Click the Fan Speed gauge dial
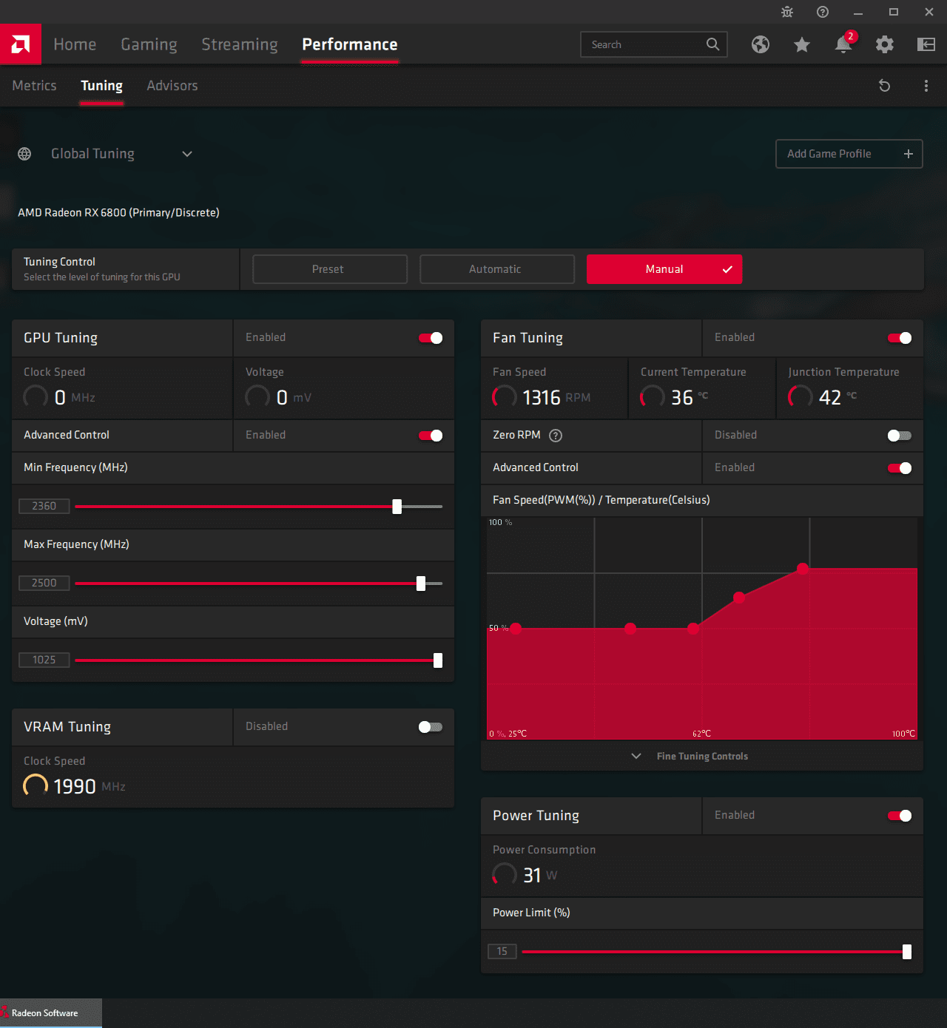The image size is (947, 1028). 505,396
